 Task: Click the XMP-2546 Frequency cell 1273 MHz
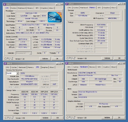[44, 94]
